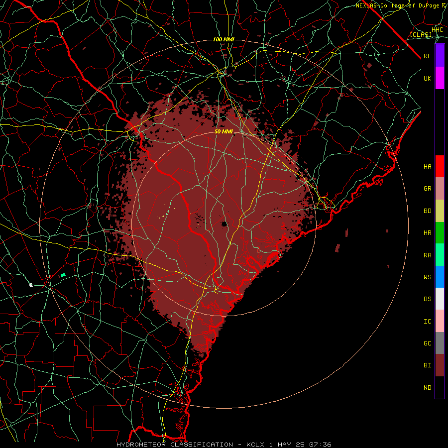Click the HR green legend swatch
Image resolution: width=448 pixels, height=448 pixels.
click(x=440, y=233)
